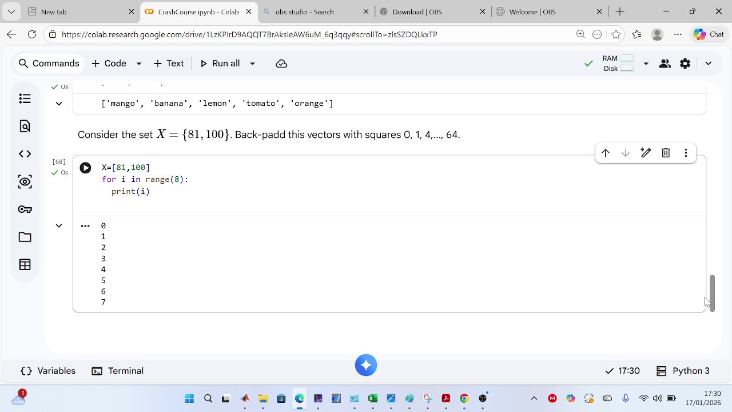Viewport: 732px width, 412px height.
Task: Open File Explorer from taskbar
Action: [263, 398]
